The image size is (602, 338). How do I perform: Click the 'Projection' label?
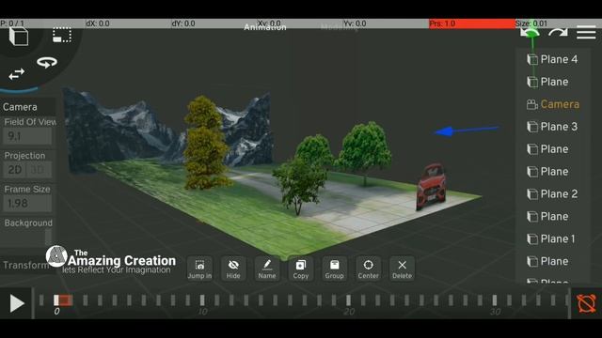(24, 156)
